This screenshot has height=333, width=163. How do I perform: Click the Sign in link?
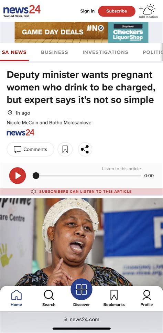[87, 11]
